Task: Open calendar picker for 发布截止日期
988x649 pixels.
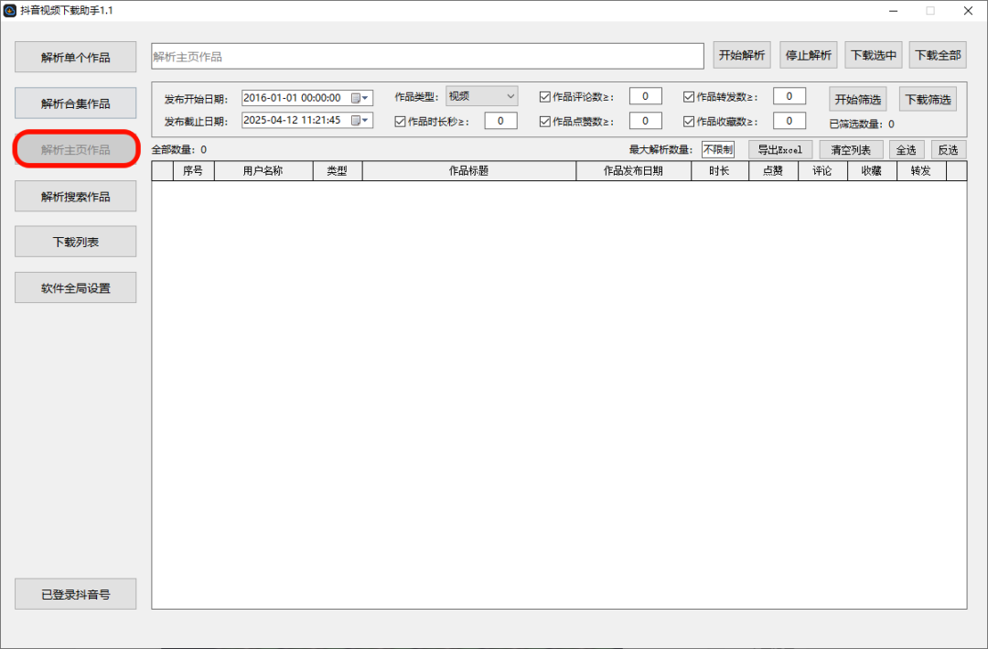Action: pyautogui.click(x=360, y=121)
